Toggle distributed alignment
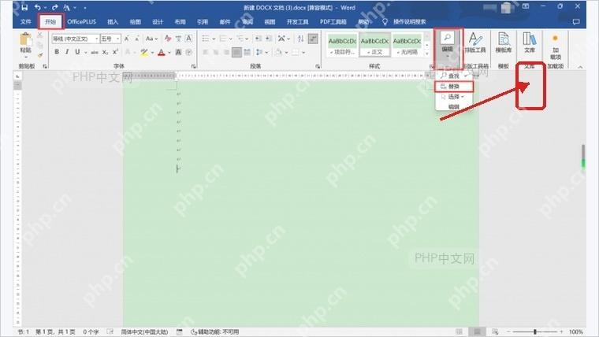The width and height of the screenshot is (599, 337). click(247, 52)
